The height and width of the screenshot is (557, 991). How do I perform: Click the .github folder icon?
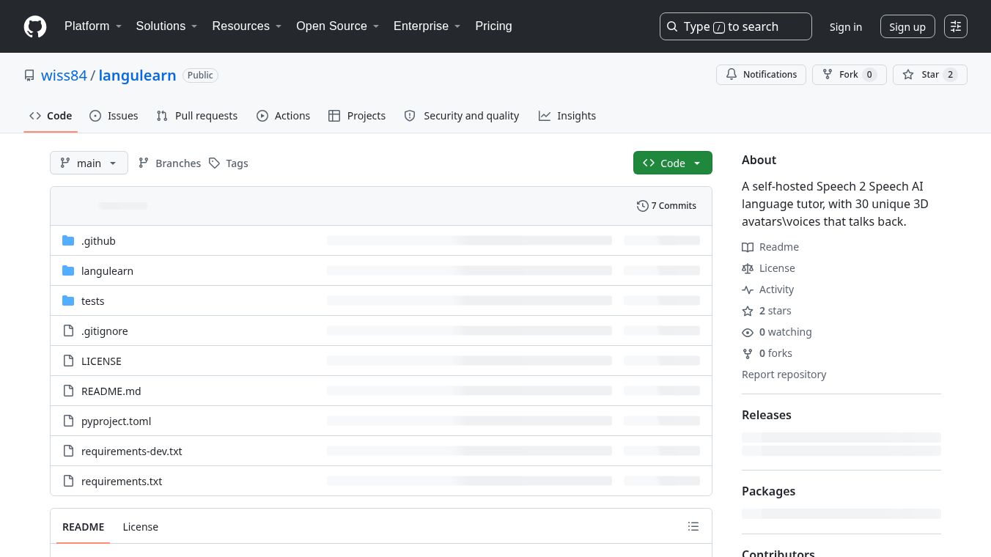68,240
